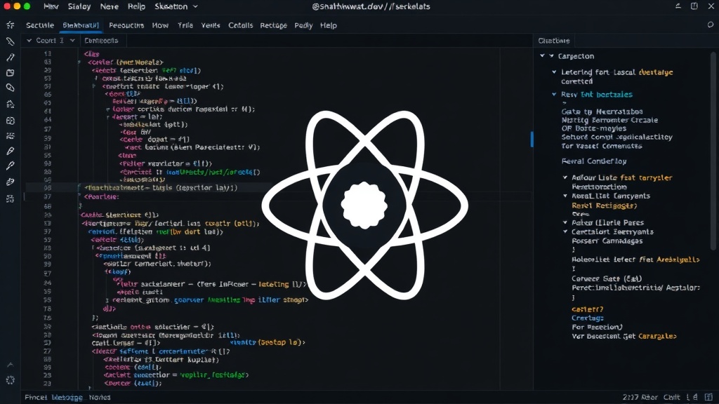Collapse the Carpecton tree node
The image size is (719, 404).
[552, 56]
